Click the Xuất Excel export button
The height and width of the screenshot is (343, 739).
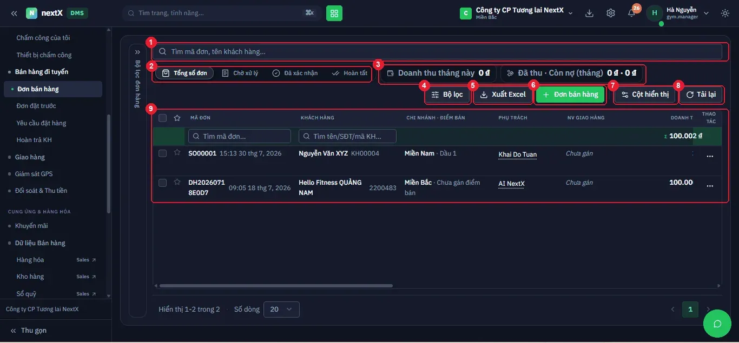[503, 95]
